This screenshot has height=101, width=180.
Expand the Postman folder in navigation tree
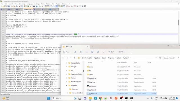pyautogui.click(x=66, y=78)
